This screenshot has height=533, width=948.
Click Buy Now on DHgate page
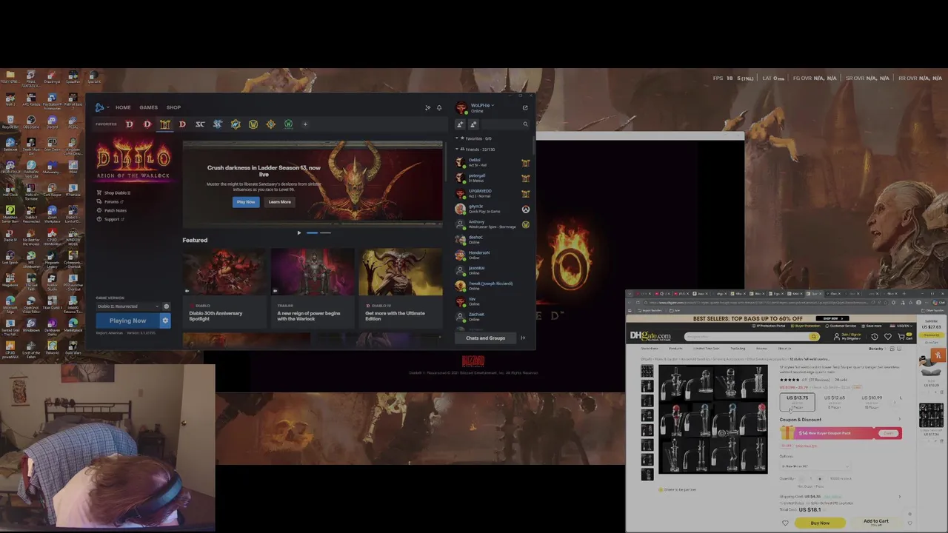click(820, 523)
